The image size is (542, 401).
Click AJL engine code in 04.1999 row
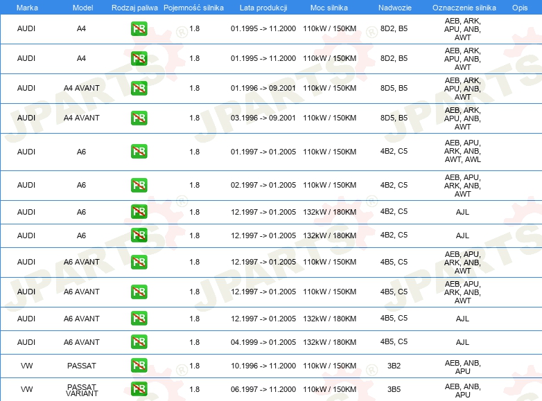click(x=462, y=342)
